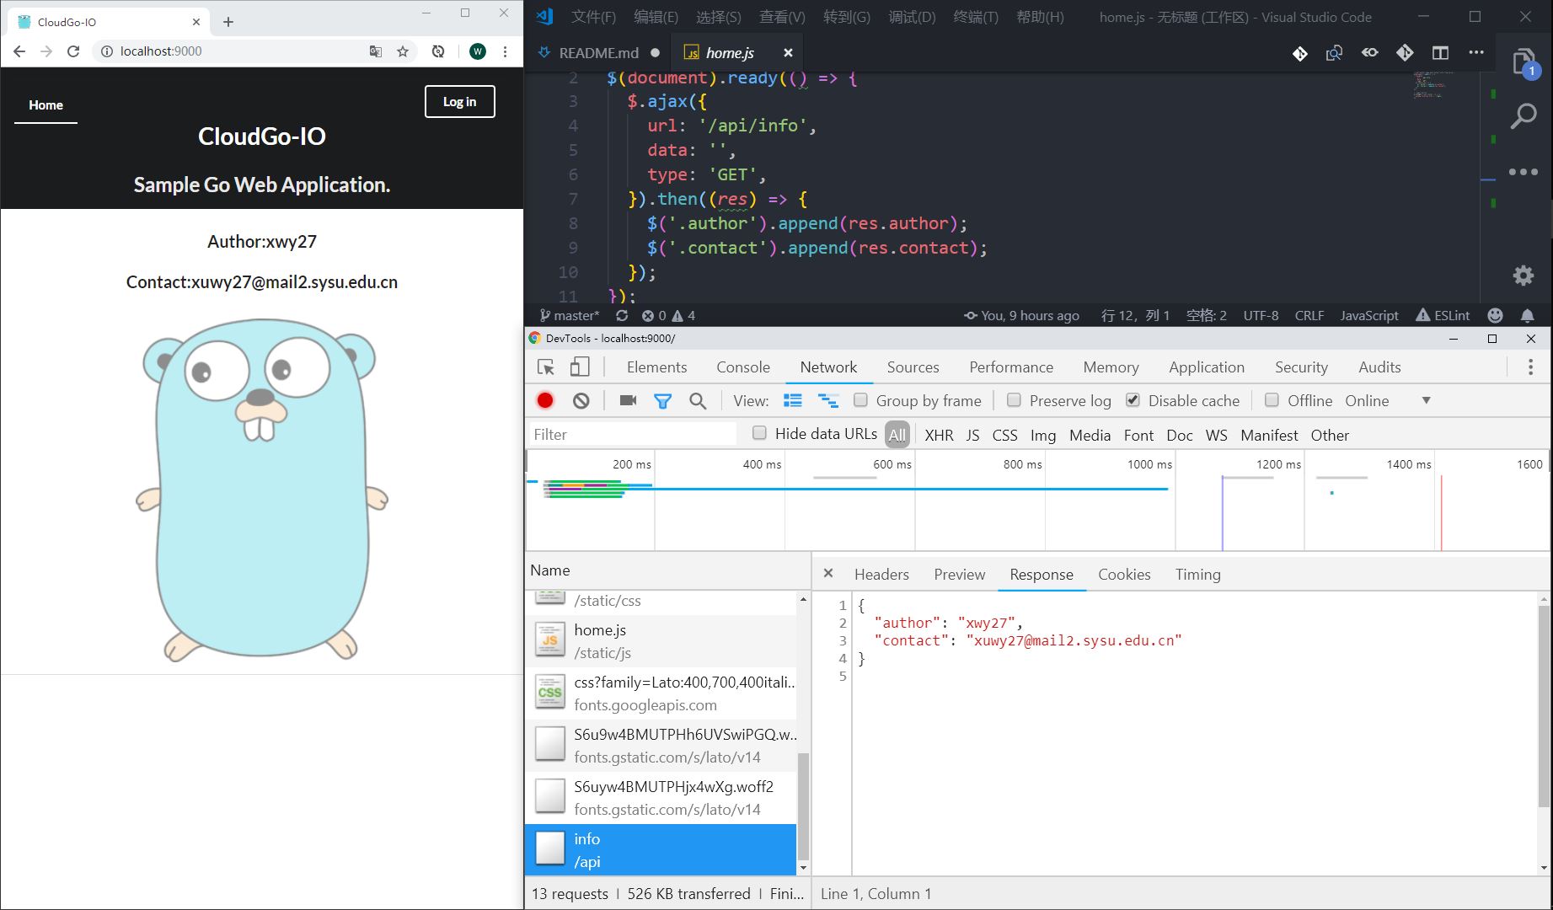The height and width of the screenshot is (910, 1553).
Task: Open the 文件(F) menu in VS Code
Action: point(593,17)
